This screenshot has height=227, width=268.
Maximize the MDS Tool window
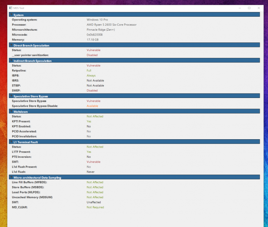click(x=249, y=8)
